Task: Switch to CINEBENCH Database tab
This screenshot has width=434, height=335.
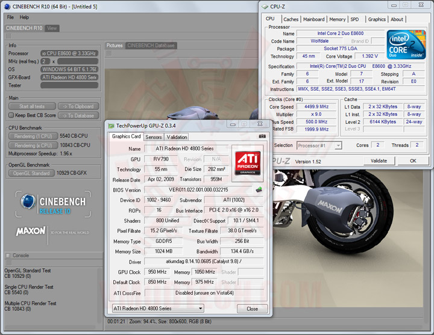Action: (151, 46)
